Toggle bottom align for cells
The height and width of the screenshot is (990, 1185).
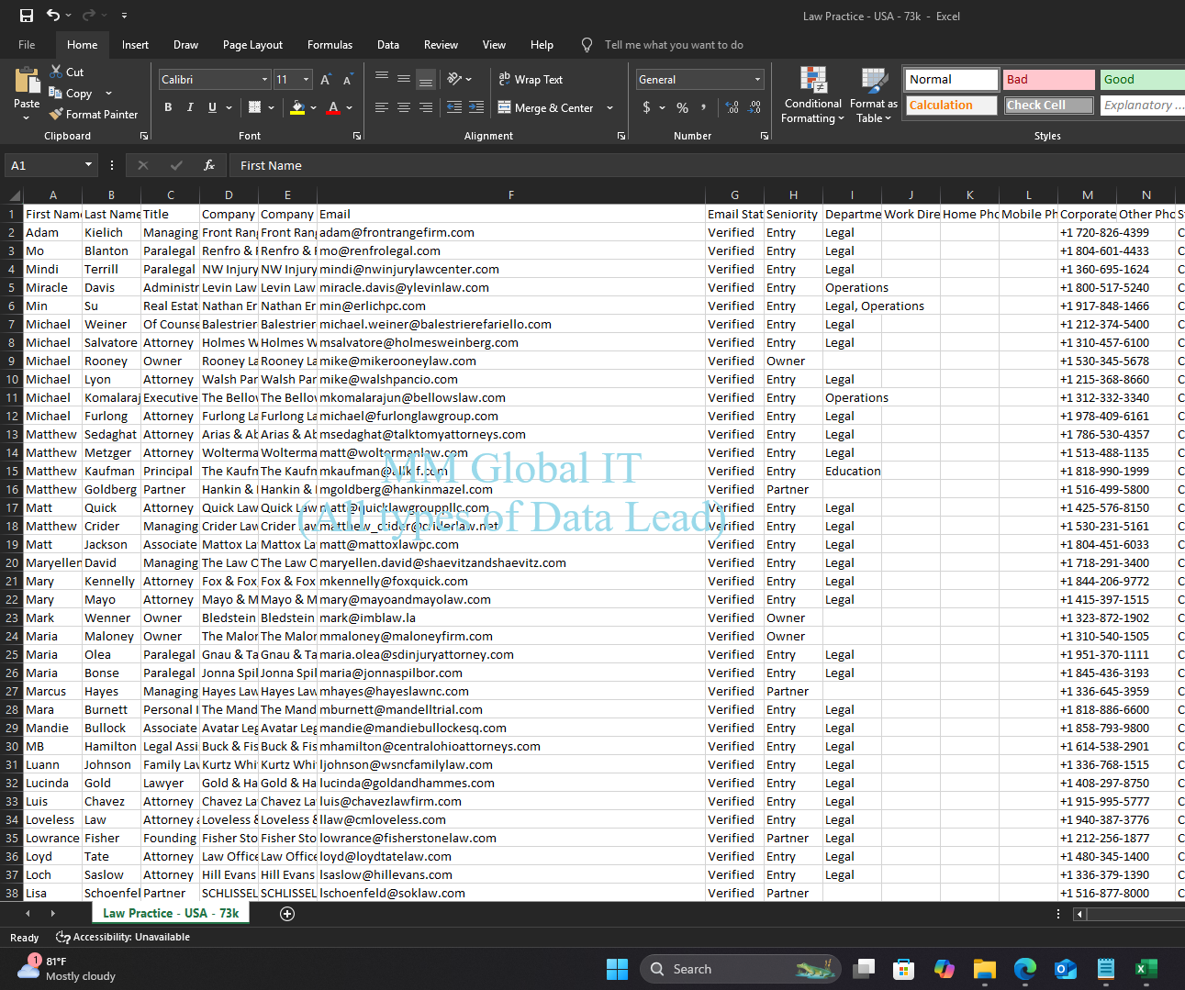(x=426, y=79)
